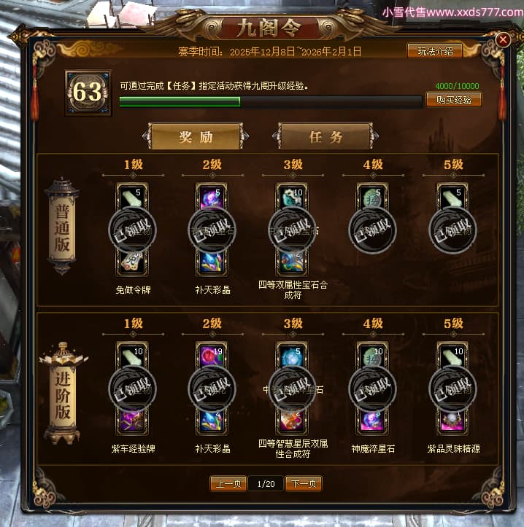Open the 玩法介绍 help button

click(x=435, y=52)
